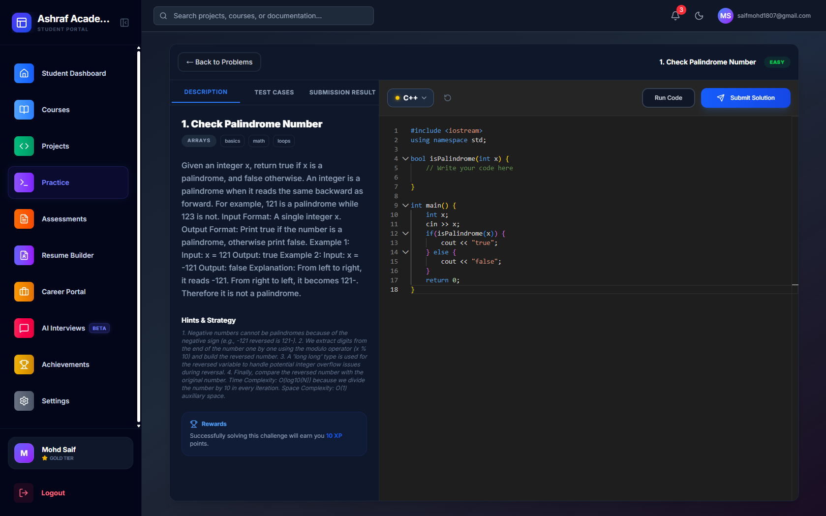Open Settings gear icon

point(24,401)
